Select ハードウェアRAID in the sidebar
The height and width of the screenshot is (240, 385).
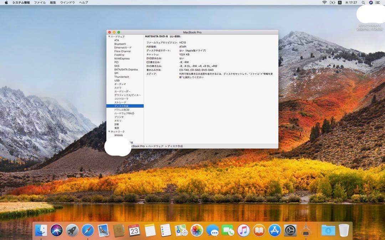pos(124,113)
